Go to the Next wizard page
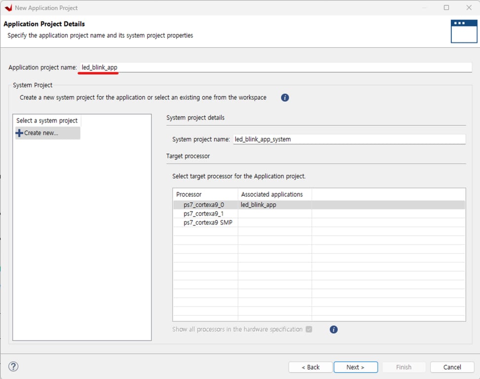 point(355,367)
